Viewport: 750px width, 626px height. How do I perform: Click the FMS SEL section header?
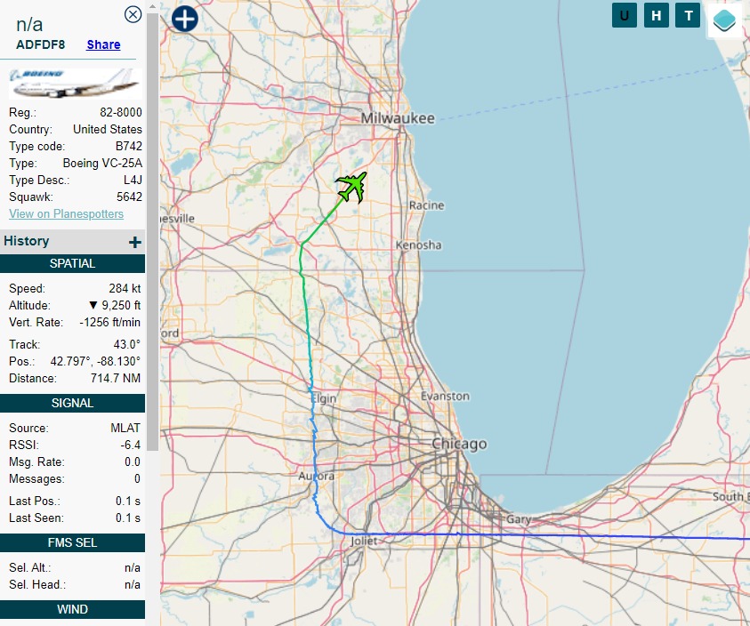72,542
